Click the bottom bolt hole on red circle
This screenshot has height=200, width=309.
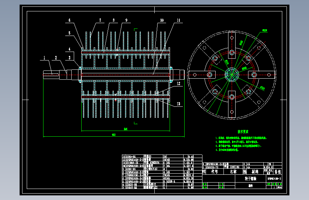click(x=232, y=97)
